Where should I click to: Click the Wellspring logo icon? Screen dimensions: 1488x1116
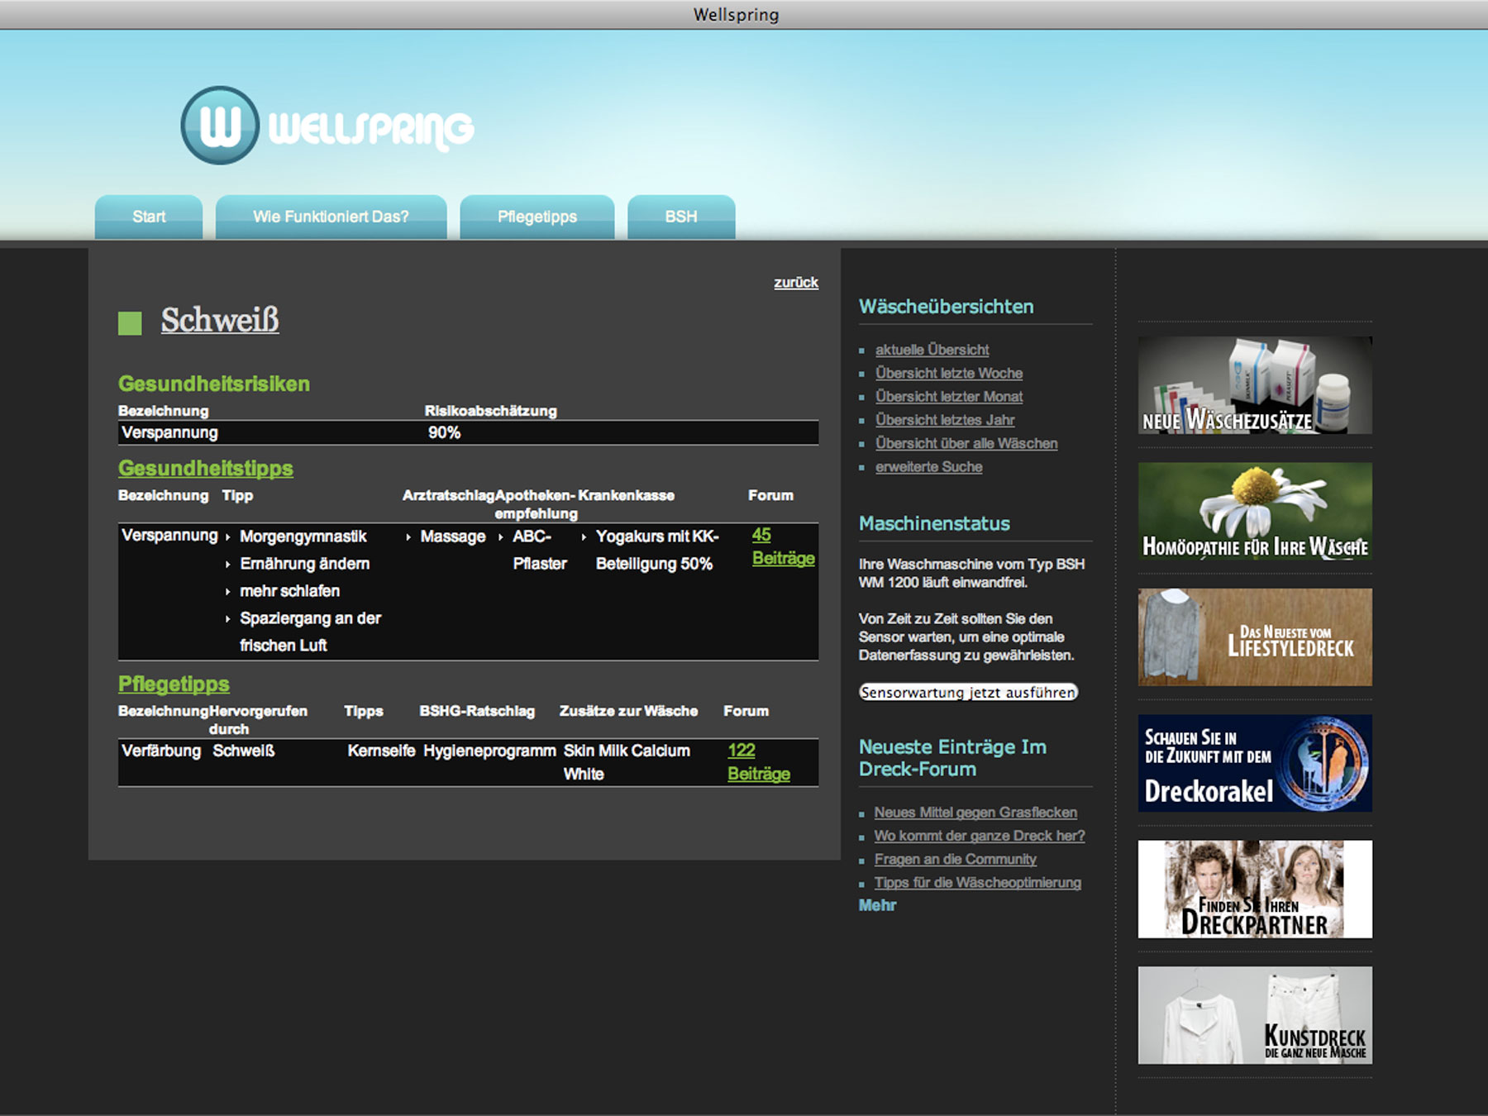click(x=220, y=126)
